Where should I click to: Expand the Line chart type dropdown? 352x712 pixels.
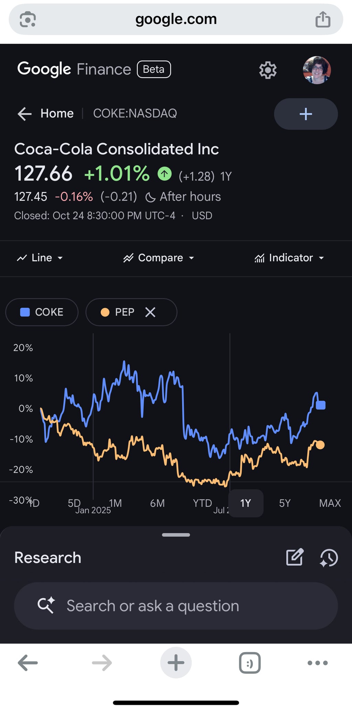pyautogui.click(x=40, y=258)
